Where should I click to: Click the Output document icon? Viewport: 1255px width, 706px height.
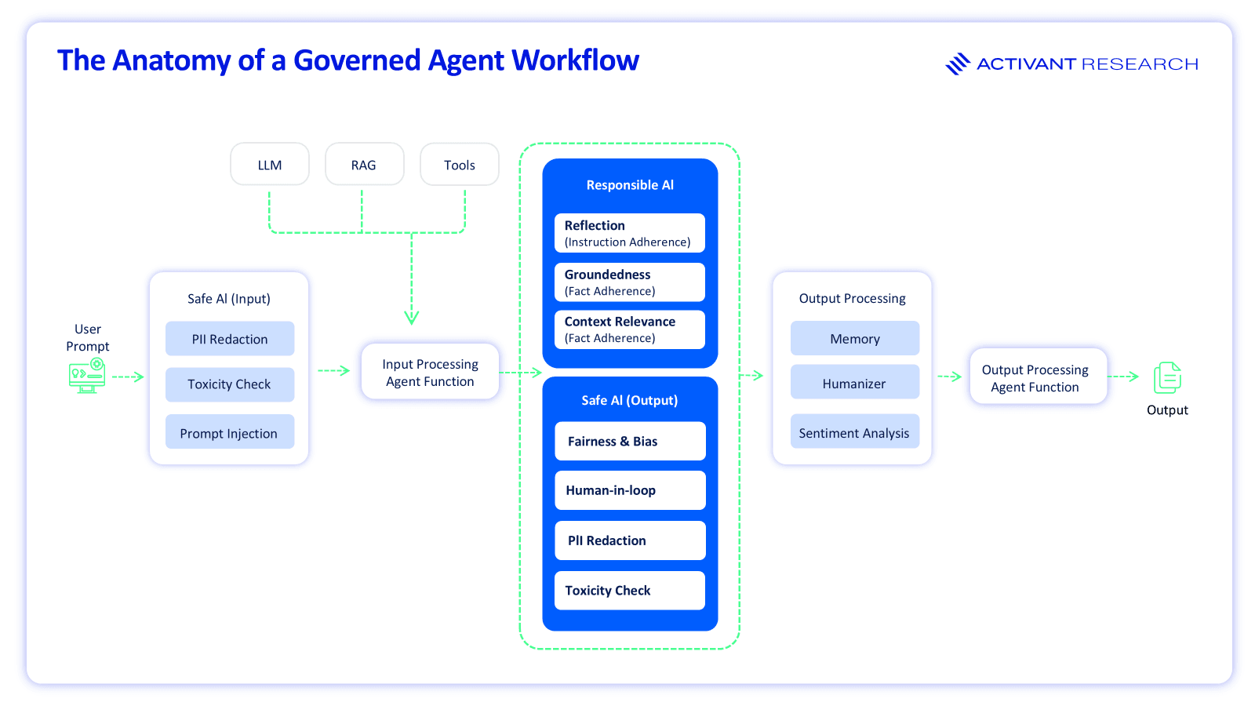pos(1166,378)
